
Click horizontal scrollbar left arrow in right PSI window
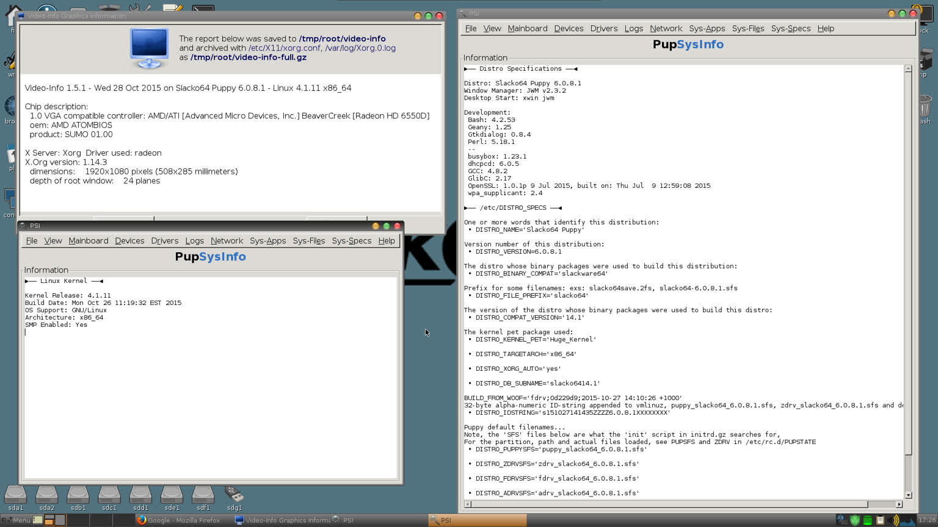point(468,504)
